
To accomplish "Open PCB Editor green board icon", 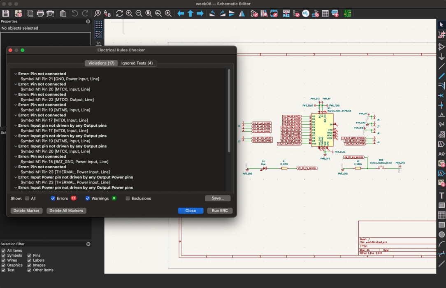I will click(x=347, y=13).
